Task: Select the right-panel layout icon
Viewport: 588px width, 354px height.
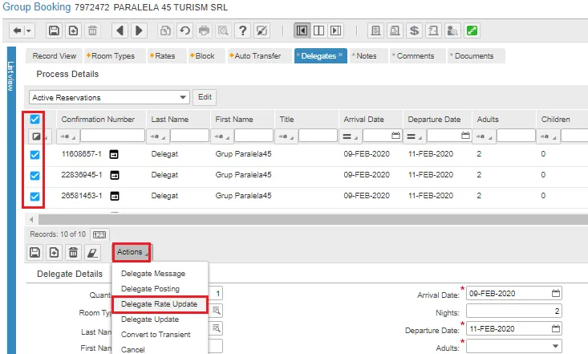Action: coord(335,31)
